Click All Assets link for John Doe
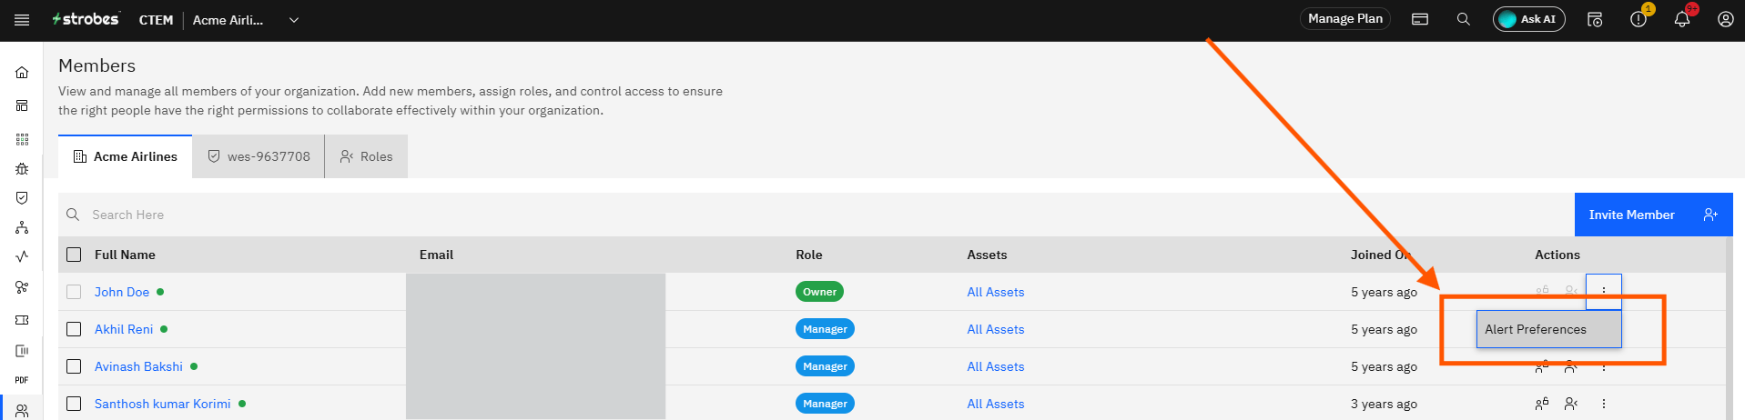 click(995, 292)
